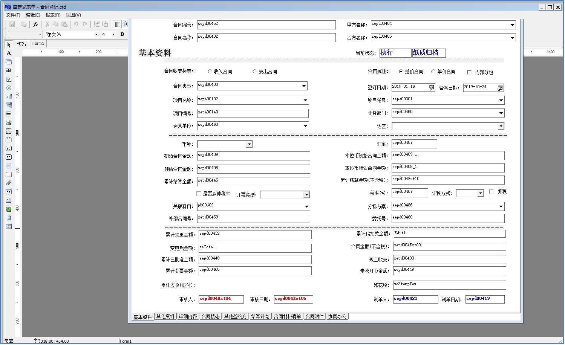The height and width of the screenshot is (345, 565).
Task: Pick the radio button control in the toolbox
Action: click(9, 88)
